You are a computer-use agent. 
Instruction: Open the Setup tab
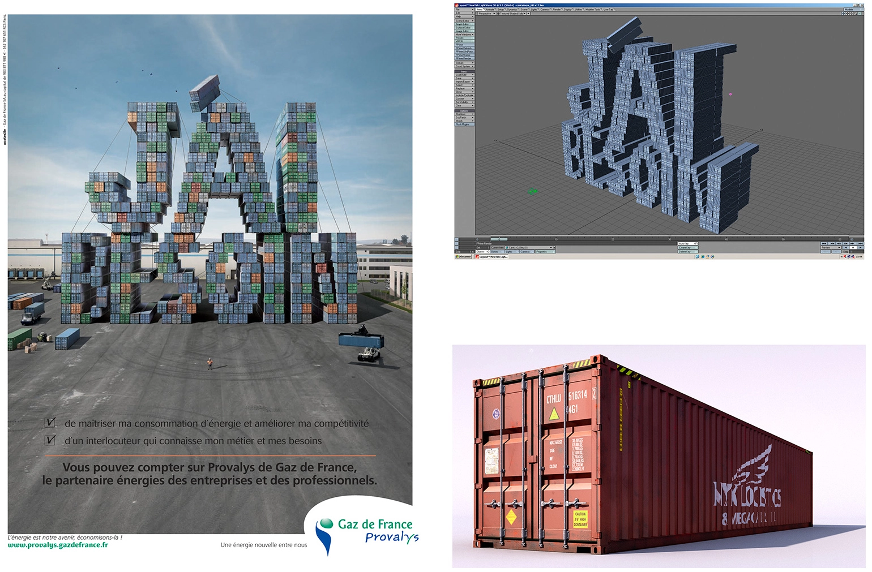[501, 10]
